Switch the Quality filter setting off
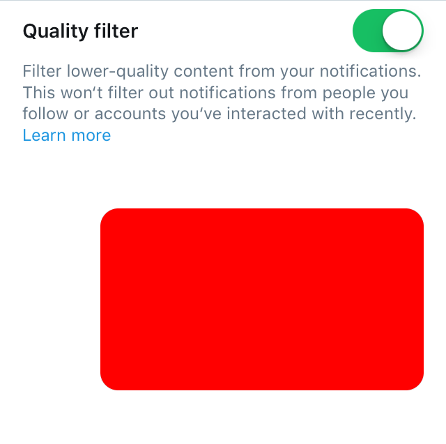Screen dimensions: 446x444 click(388, 31)
